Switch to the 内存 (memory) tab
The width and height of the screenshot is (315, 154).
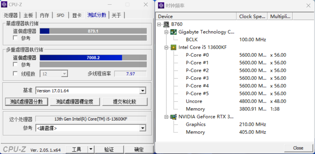pyautogui.click(x=44, y=15)
